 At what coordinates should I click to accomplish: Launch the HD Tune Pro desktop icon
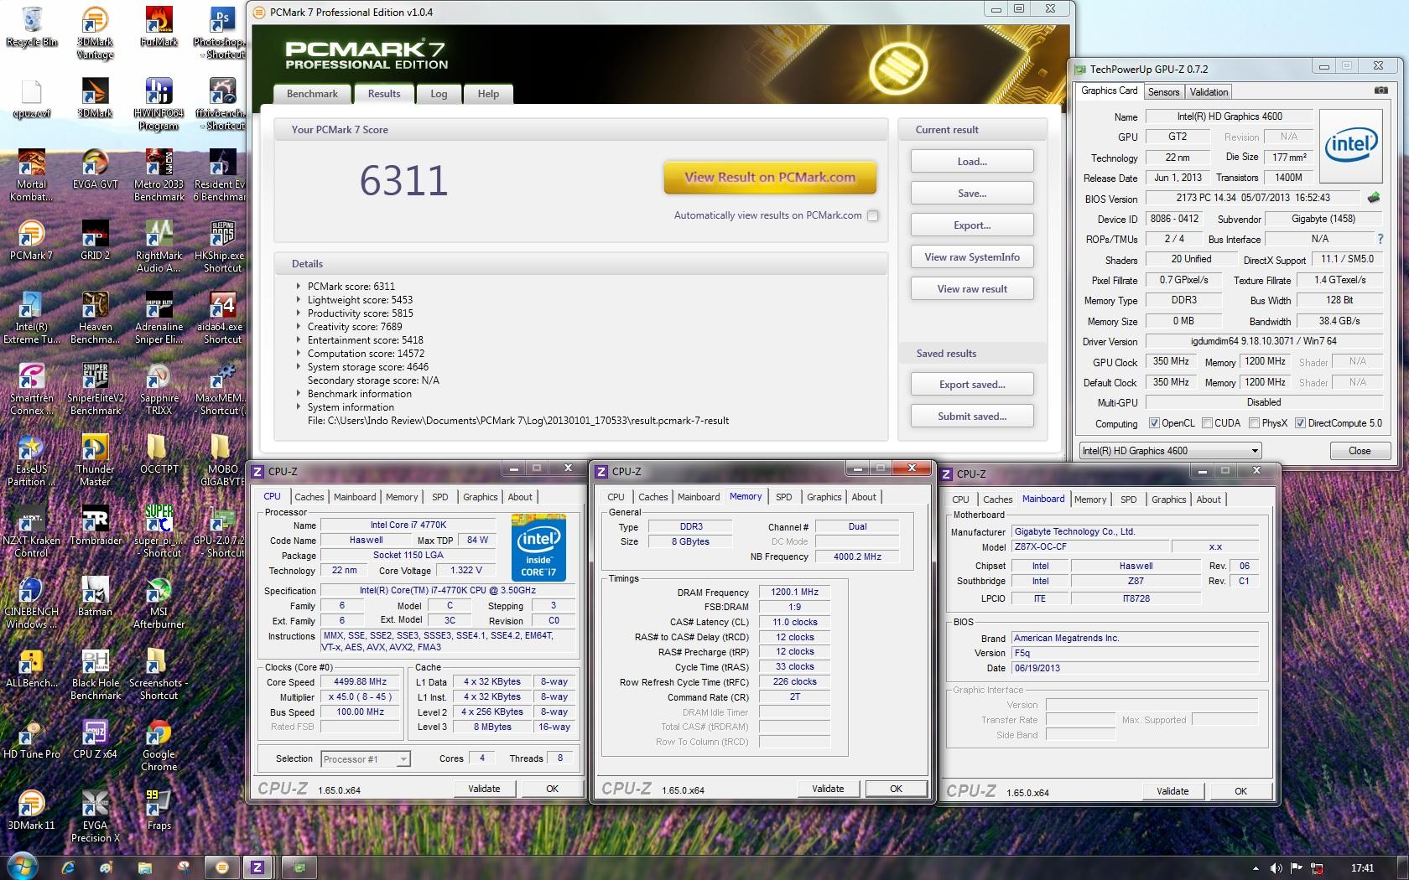coord(31,738)
